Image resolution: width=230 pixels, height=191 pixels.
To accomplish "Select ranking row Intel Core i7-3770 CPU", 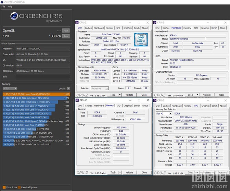I will click(x=36, y=129).
